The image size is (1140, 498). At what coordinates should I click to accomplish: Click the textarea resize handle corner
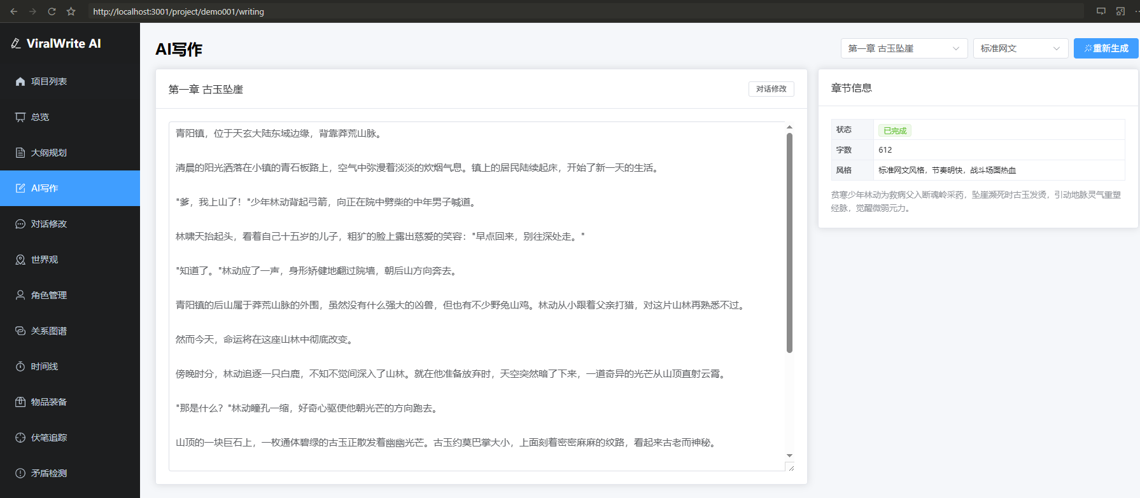click(791, 467)
